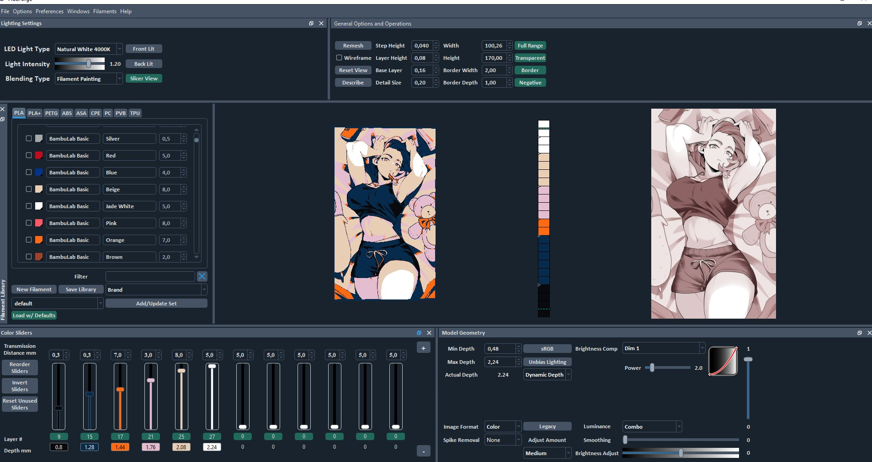Click the Remesh button
This screenshot has height=462, width=872.
353,46
